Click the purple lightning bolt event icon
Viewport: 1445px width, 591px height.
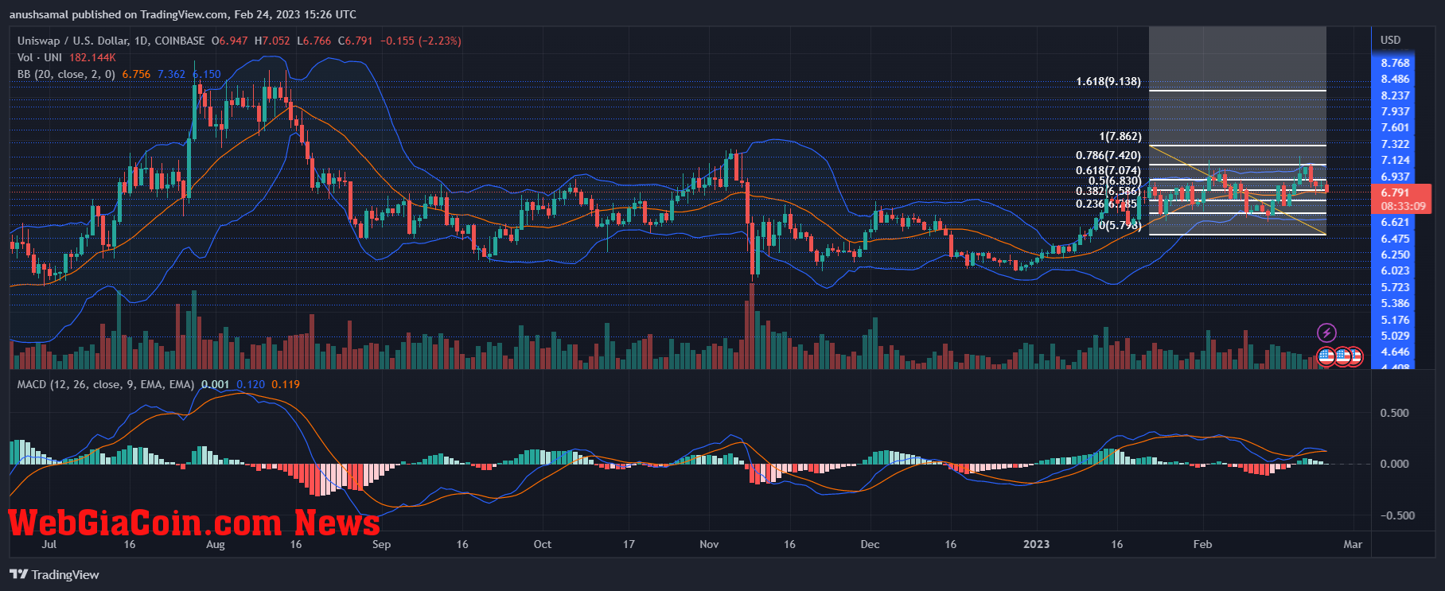click(1326, 332)
